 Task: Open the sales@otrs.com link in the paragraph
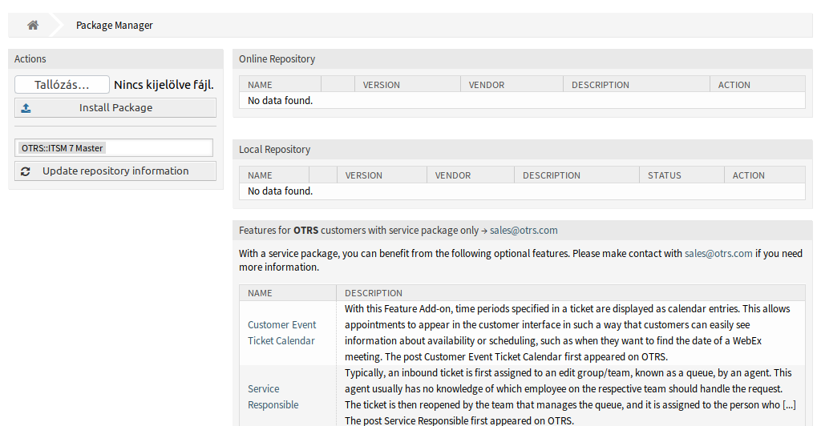[718, 253]
